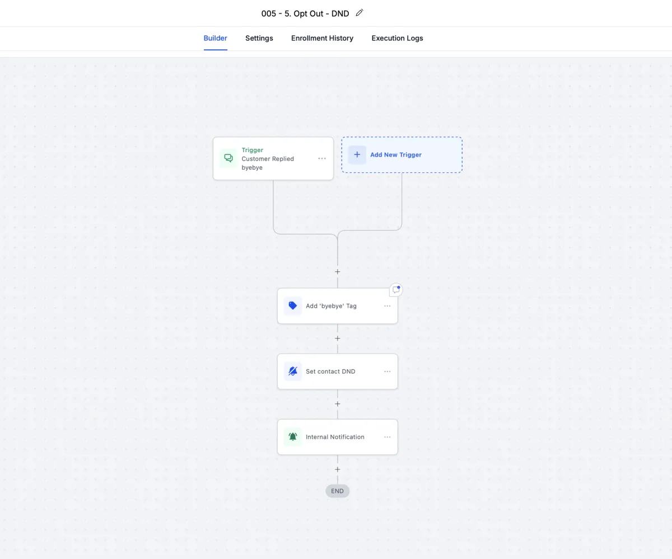The image size is (672, 559).
Task: Select the END node of the workflow
Action: 338,491
